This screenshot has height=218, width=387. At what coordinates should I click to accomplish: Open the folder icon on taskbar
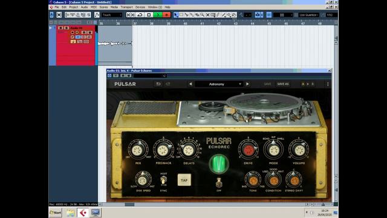click(x=70, y=213)
